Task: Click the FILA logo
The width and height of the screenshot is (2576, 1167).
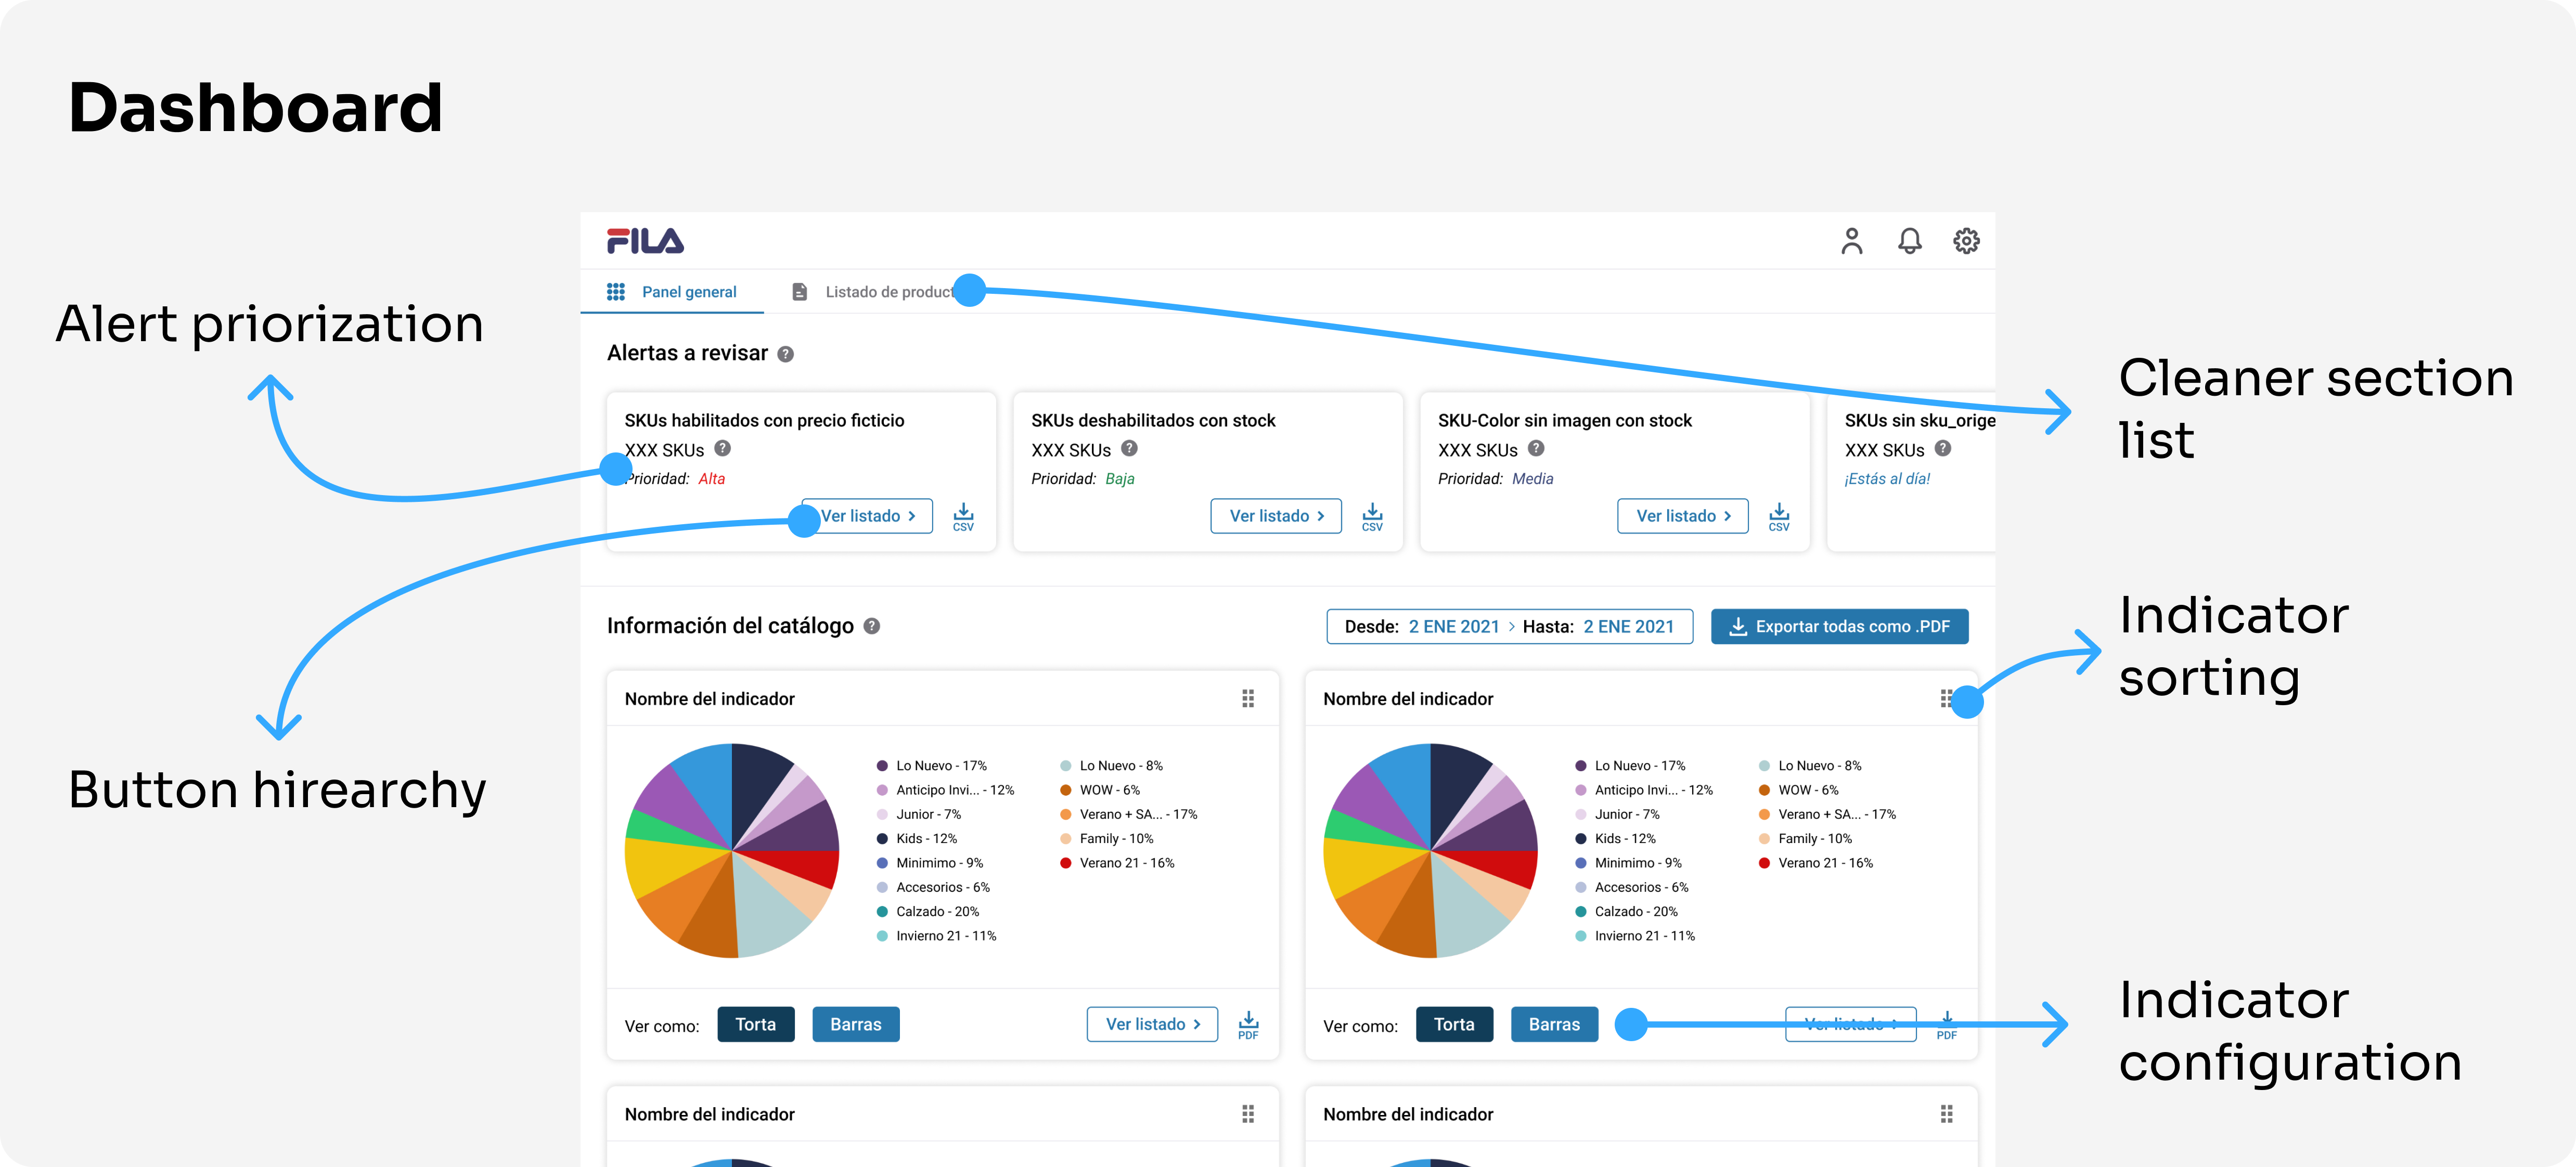Action: [x=645, y=241]
